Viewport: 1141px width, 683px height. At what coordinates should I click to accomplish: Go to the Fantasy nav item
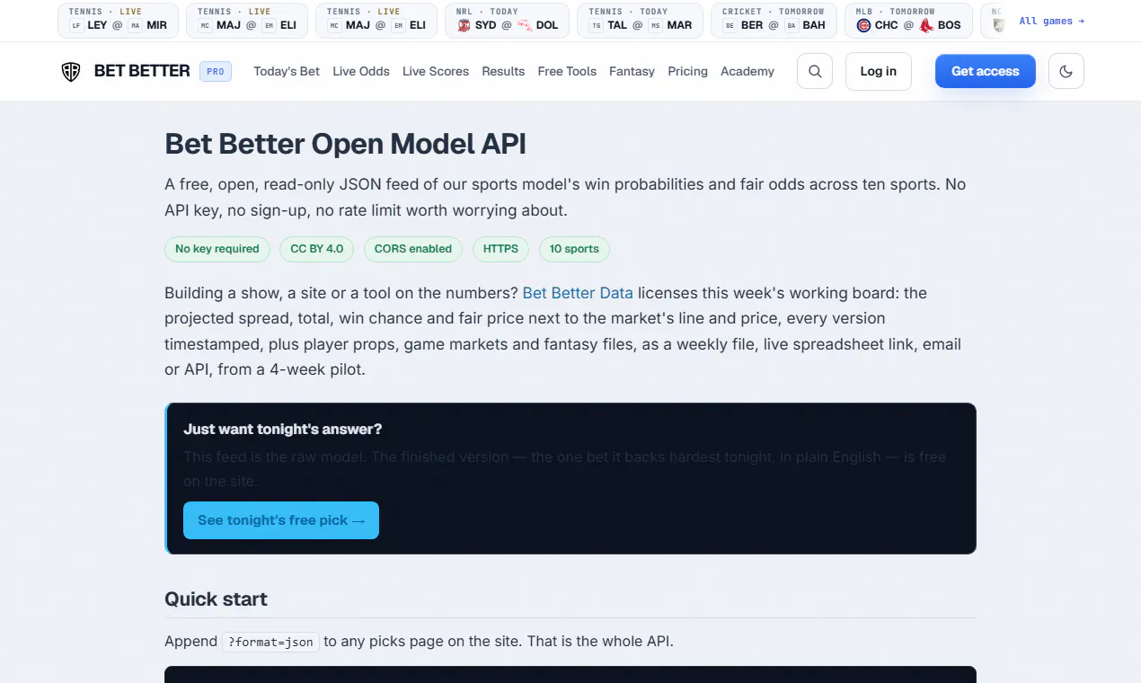(x=632, y=71)
